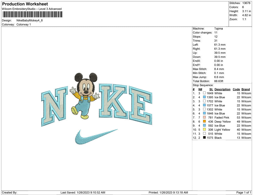Click the embroidered letter E
The height and width of the screenshot is (195, 253).
click(x=141, y=105)
